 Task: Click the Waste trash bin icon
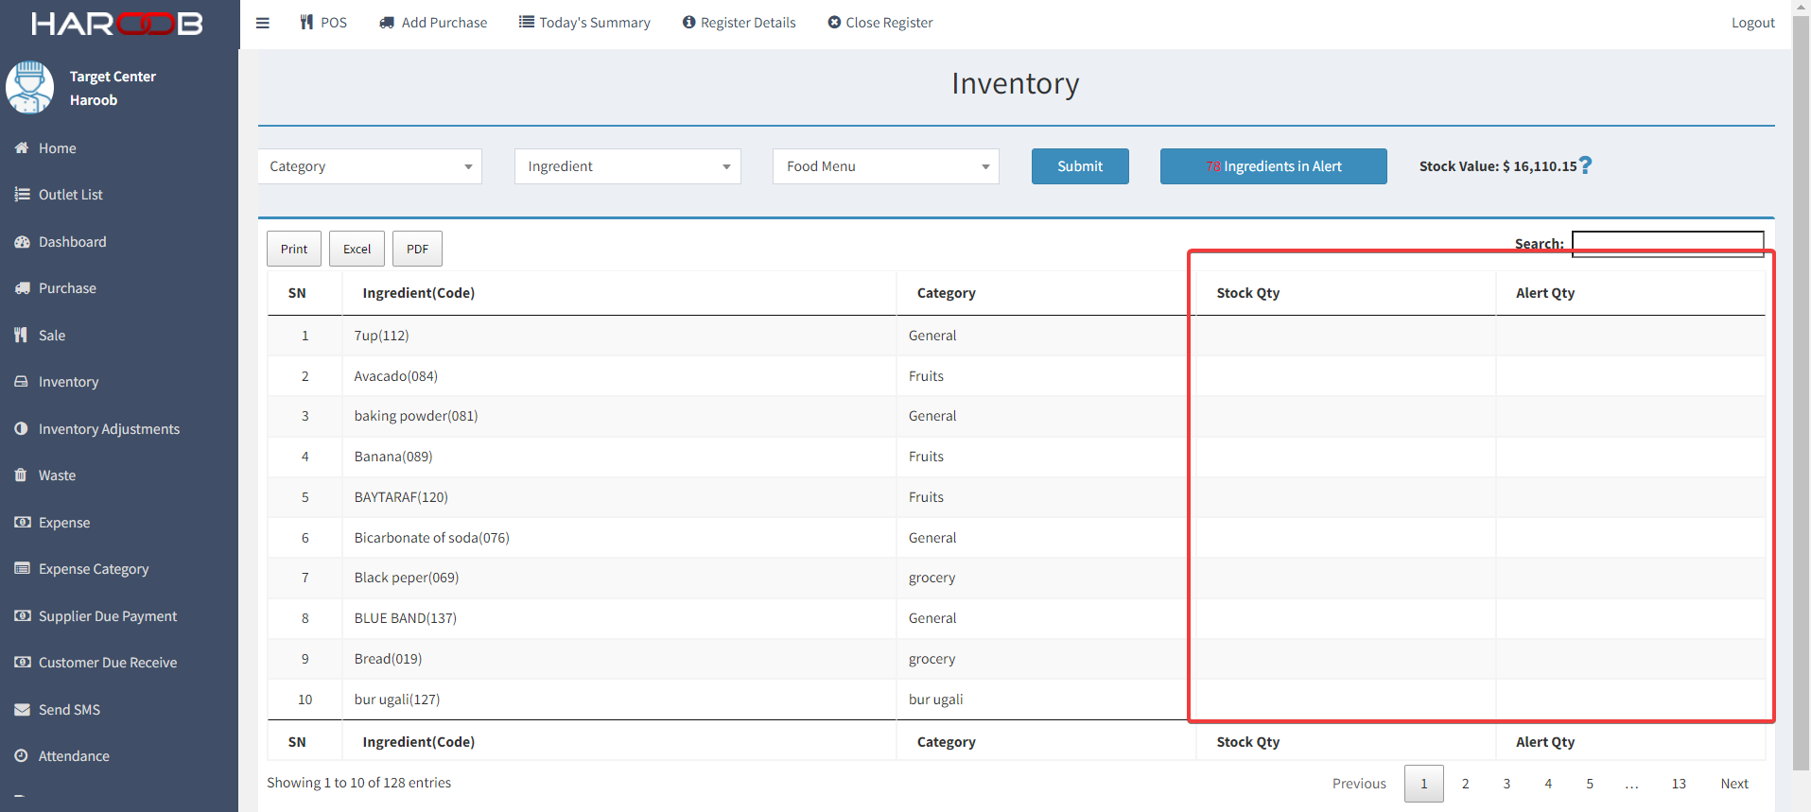pos(21,475)
